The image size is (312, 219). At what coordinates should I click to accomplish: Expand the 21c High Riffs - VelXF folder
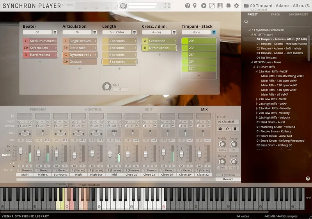(x=257, y=103)
